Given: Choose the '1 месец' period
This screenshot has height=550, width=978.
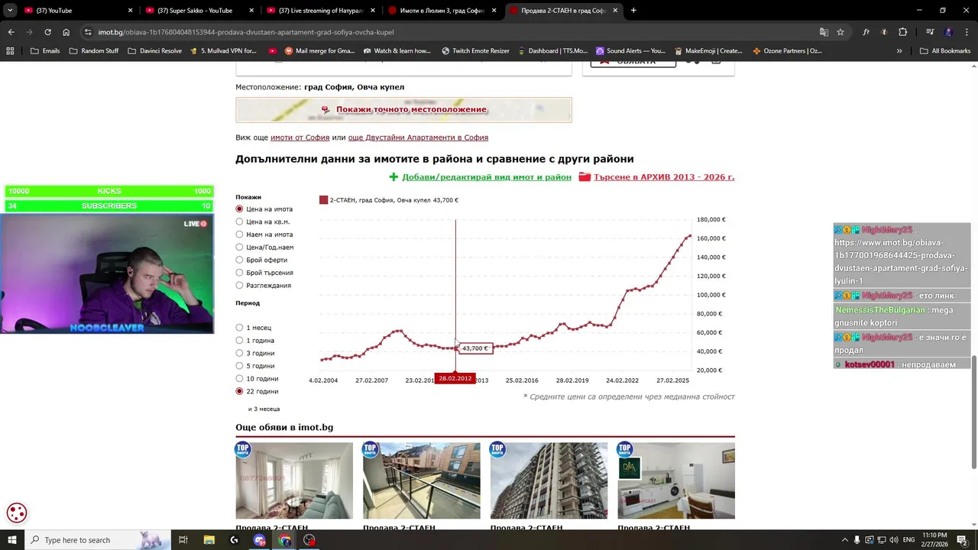Looking at the screenshot, I should pos(239,328).
